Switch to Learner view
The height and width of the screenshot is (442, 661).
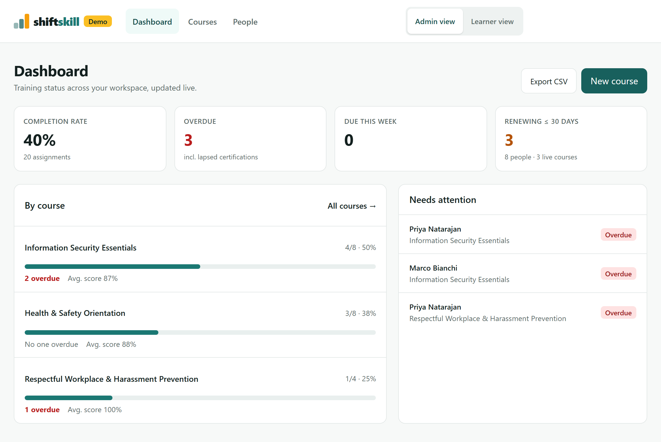[492, 21]
